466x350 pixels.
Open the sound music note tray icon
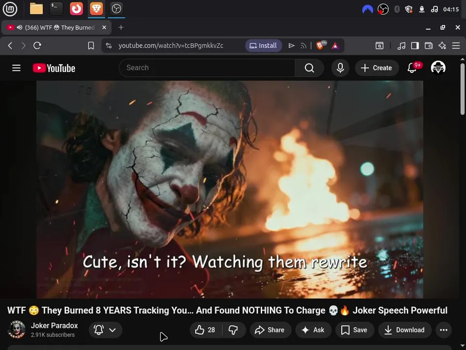tap(434, 10)
